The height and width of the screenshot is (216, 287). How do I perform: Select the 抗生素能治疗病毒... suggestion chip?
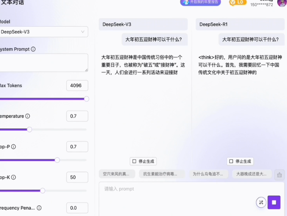tap(162, 174)
